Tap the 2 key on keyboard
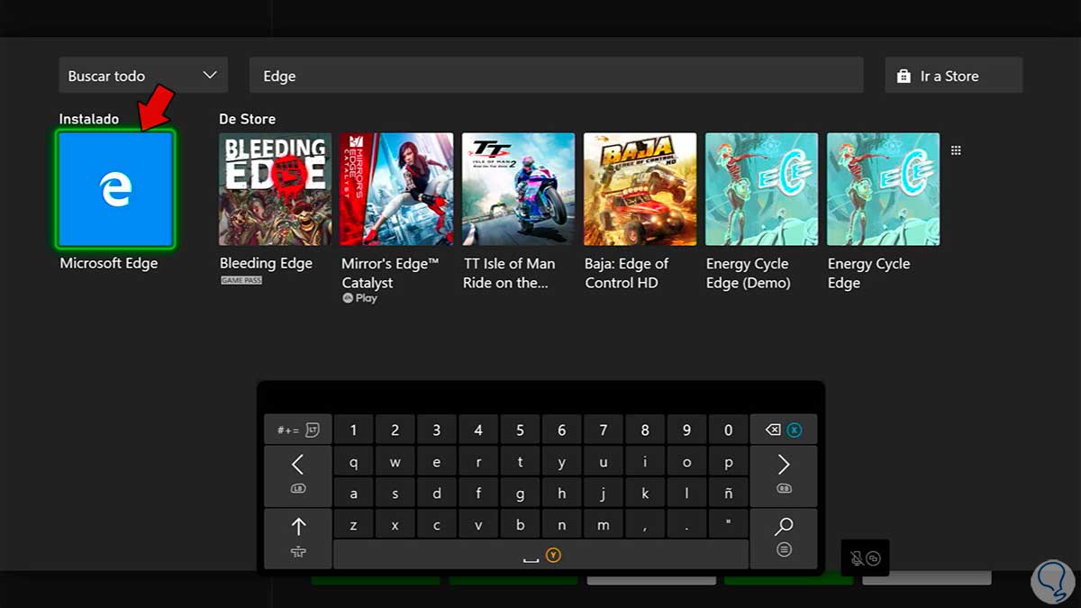This screenshot has height=608, width=1081. click(395, 430)
